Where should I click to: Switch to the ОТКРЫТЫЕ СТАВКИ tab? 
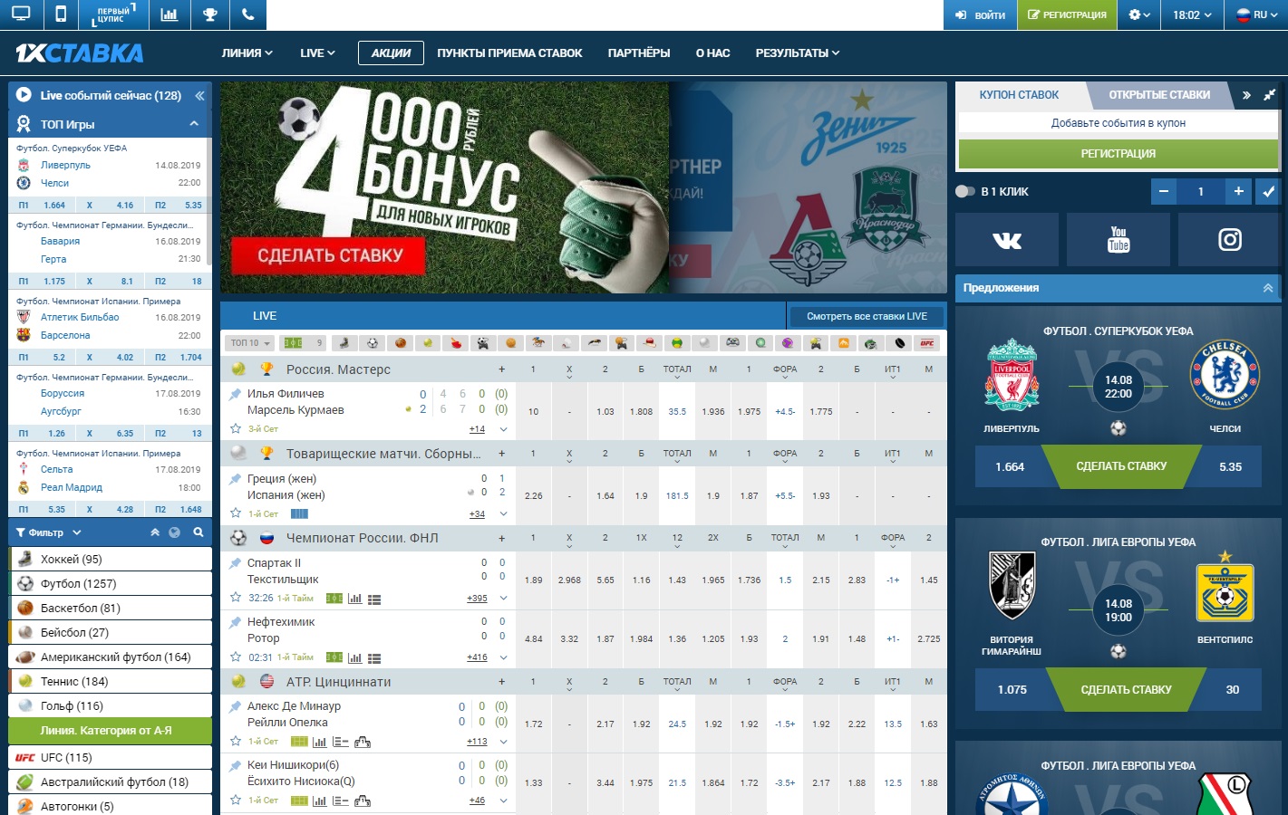(x=1159, y=95)
